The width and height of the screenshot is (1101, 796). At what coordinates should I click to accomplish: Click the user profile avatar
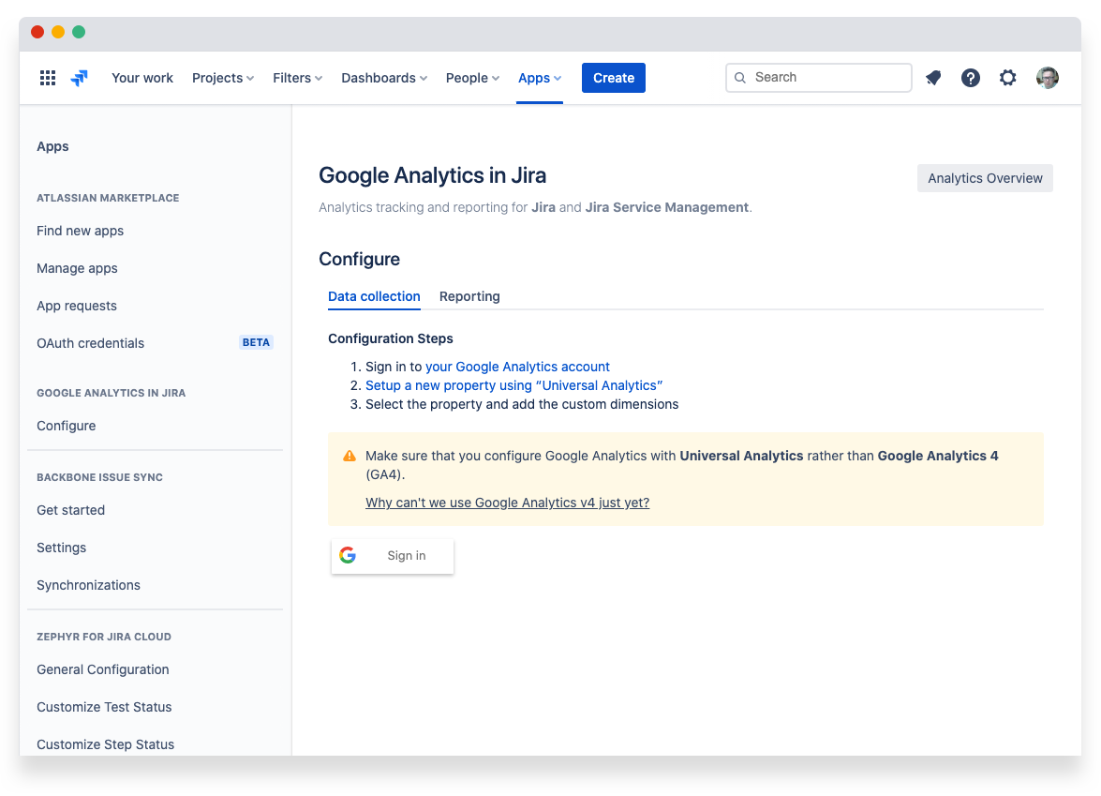(x=1048, y=78)
